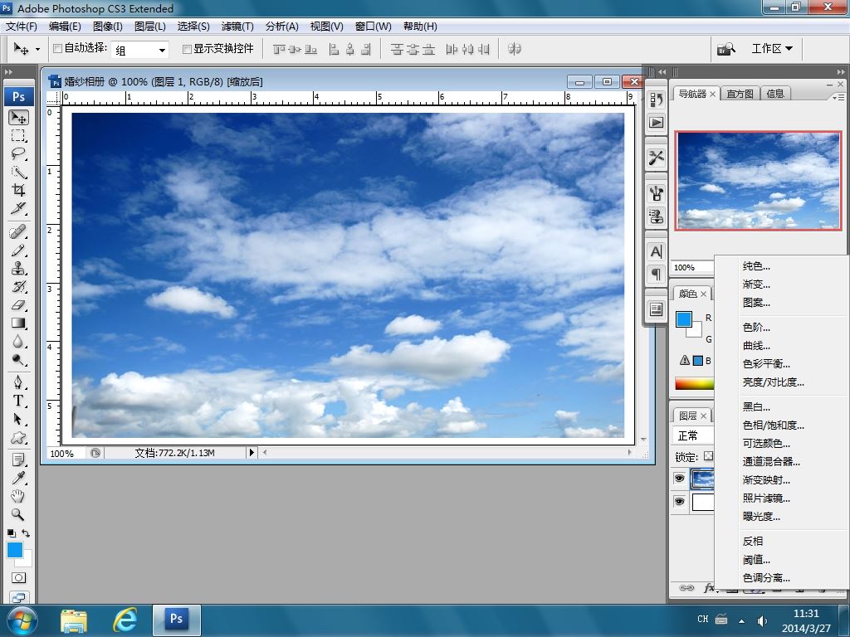This screenshot has height=637, width=850.
Task: Hide the top layer with eye icon
Action: pos(679,479)
